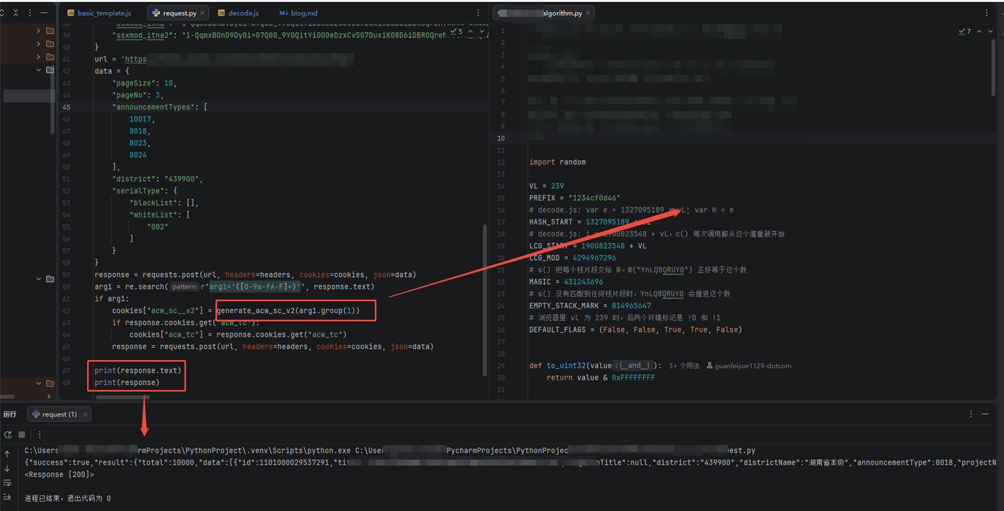Close the algorithm.py tab
The height and width of the screenshot is (511, 1004).
[x=588, y=13]
